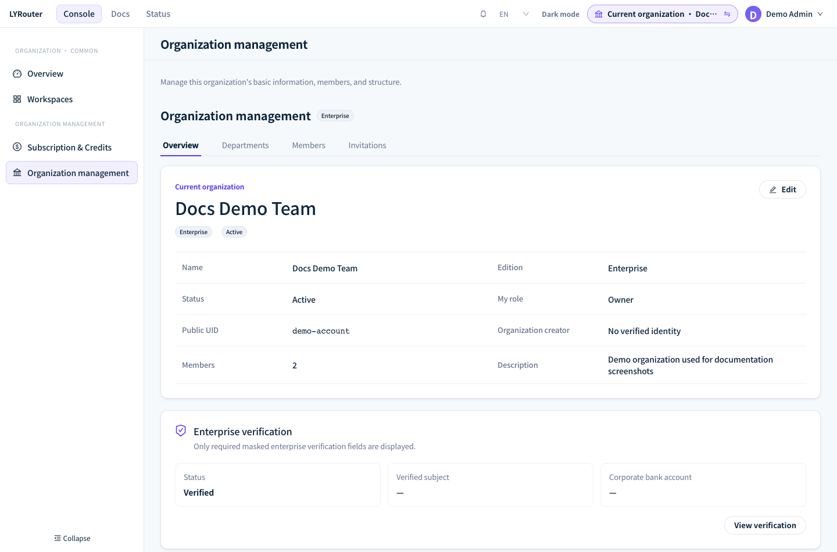Switch to the Departments tab
Viewport: 837px width, 552px height.
click(245, 145)
